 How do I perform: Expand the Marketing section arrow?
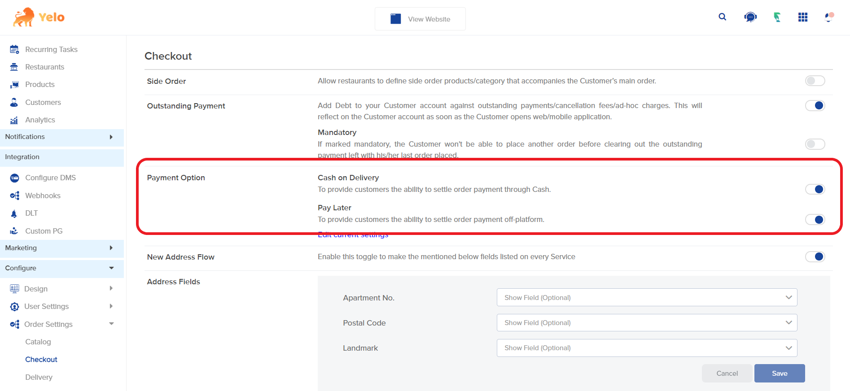[111, 248]
